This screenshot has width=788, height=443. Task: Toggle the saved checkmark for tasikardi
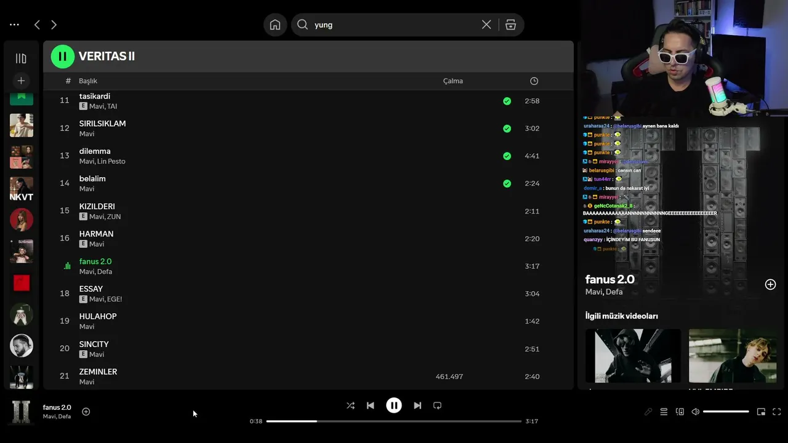click(x=507, y=101)
